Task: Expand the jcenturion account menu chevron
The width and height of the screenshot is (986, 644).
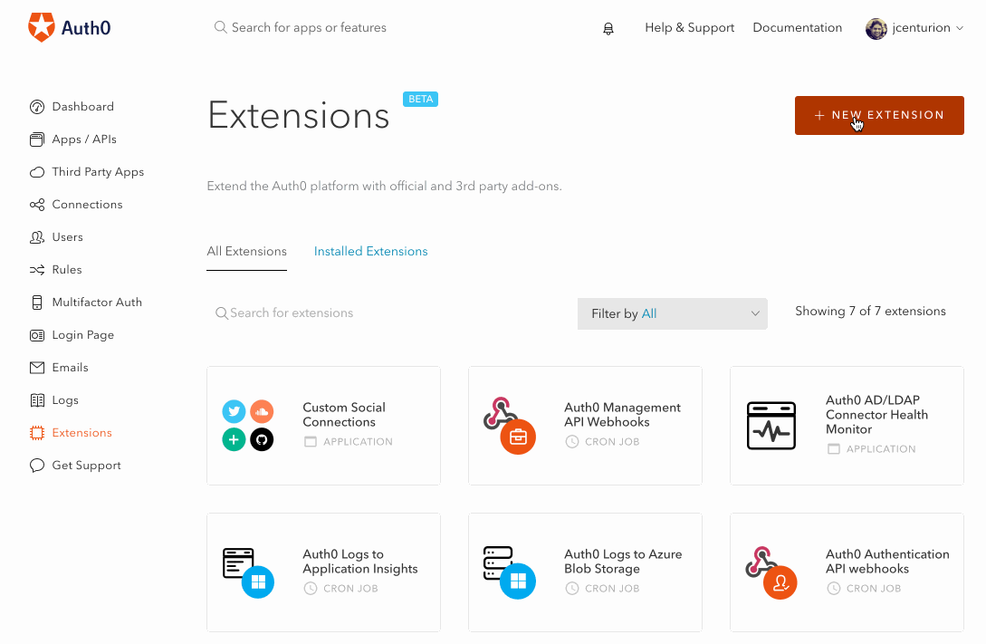Action: point(960,28)
